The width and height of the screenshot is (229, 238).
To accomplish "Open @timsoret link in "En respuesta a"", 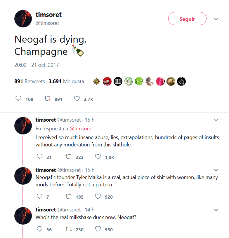I will click(81, 129).
